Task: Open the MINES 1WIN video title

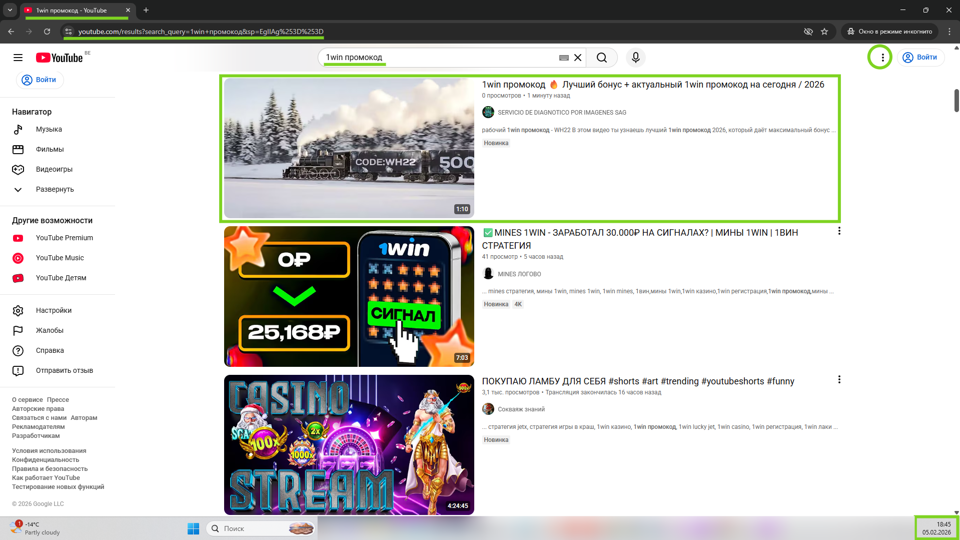Action: [640, 239]
